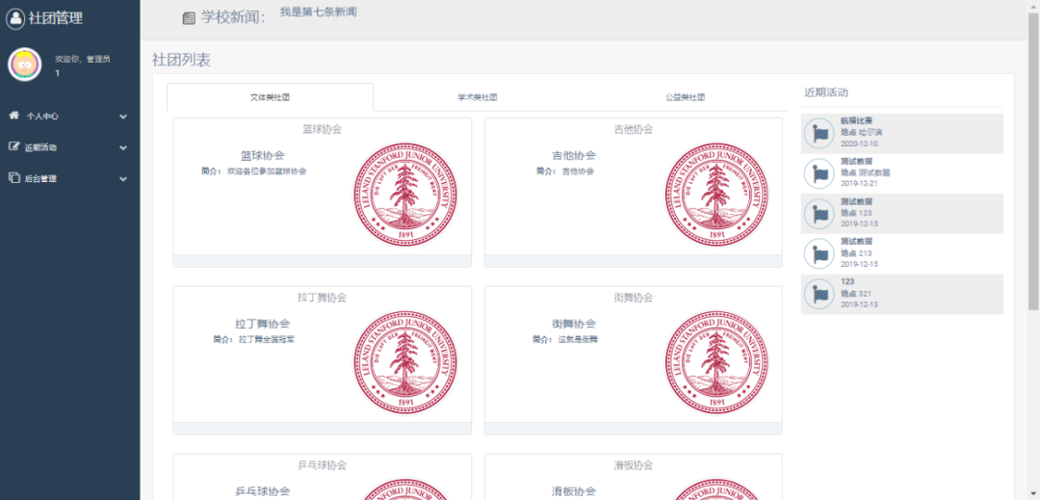Image resolution: width=1040 pixels, height=500 pixels.
Task: Switch to the 学术类社团 tab
Action: pyautogui.click(x=478, y=96)
